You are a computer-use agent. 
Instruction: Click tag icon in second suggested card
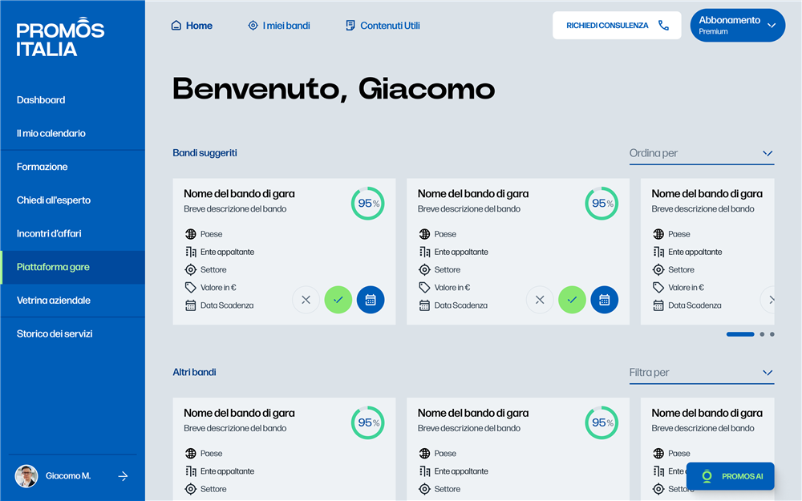click(x=424, y=287)
